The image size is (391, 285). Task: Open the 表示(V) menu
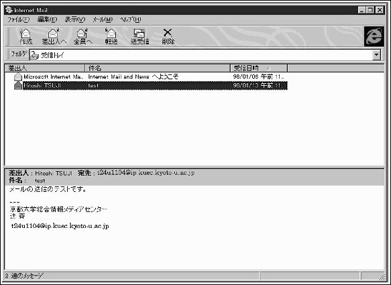pyautogui.click(x=75, y=19)
